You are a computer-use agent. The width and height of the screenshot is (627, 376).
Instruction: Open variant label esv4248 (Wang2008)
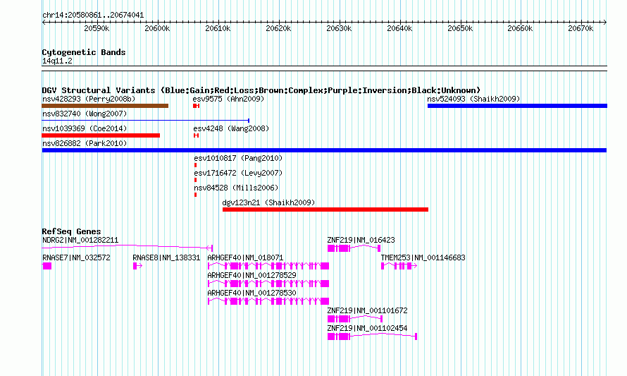pos(231,128)
